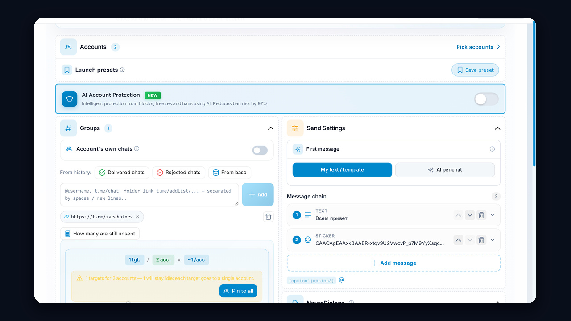Click the step 1 badge in message chain
Viewport: 571px width, 321px height.
[x=297, y=215]
